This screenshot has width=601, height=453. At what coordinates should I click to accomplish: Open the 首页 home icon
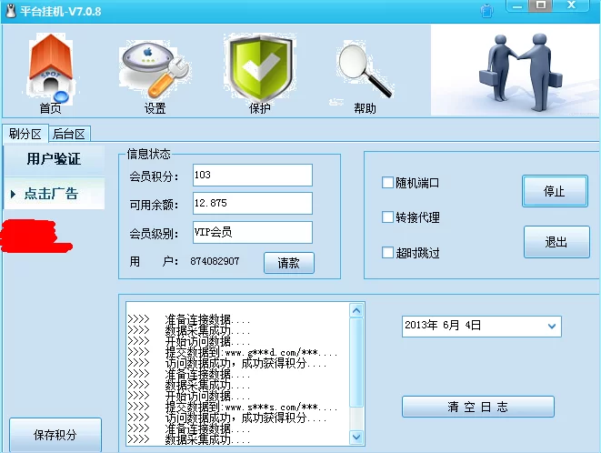coord(50,71)
